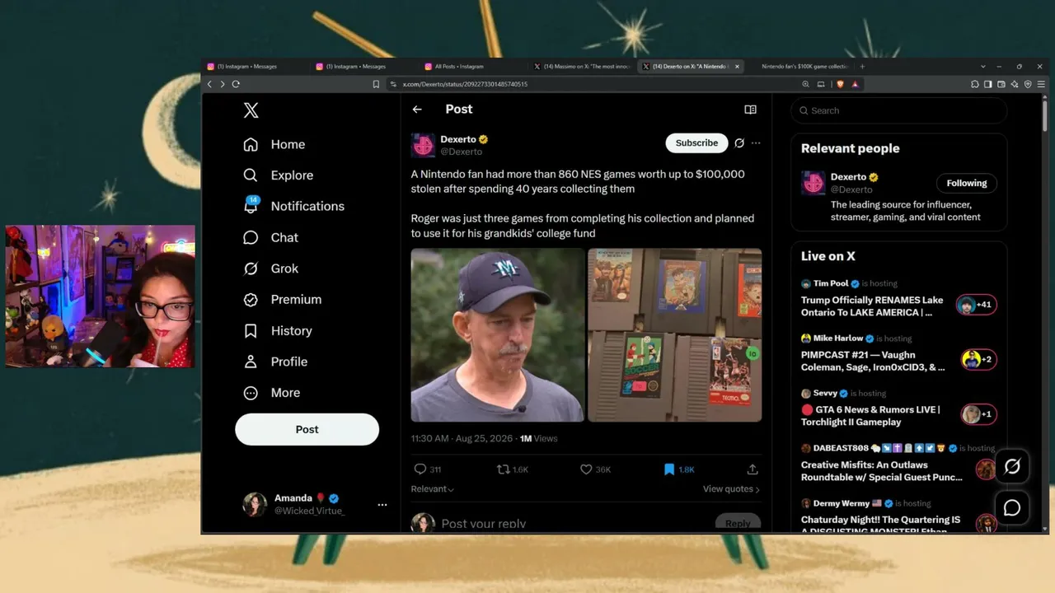Expand the Relevant replies sort dropdown
The height and width of the screenshot is (593, 1055).
click(x=433, y=489)
